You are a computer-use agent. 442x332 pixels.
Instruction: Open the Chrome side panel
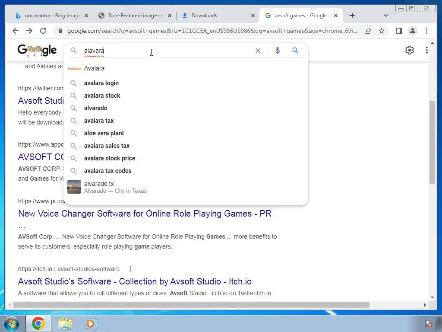[398, 31]
